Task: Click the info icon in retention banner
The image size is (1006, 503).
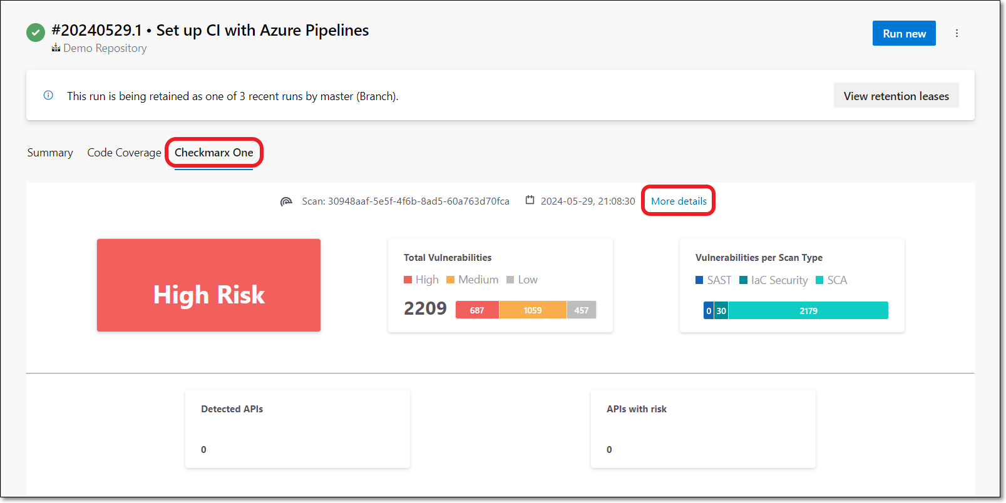Action: 48,95
